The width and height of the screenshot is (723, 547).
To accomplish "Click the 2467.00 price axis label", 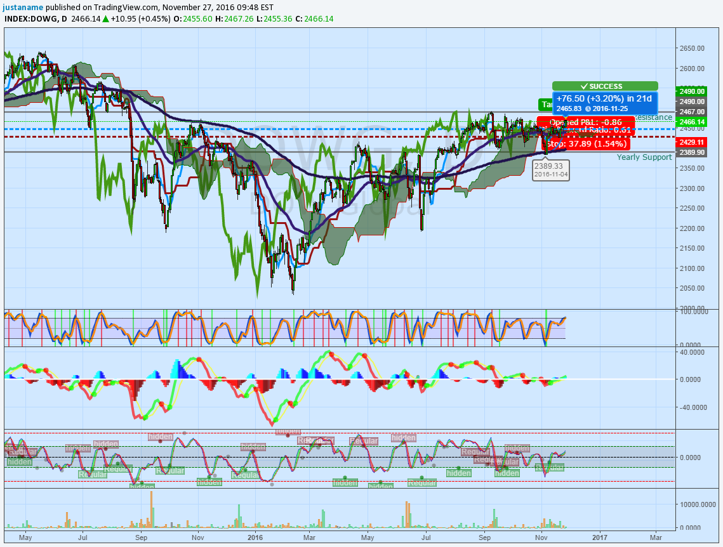I will click(x=691, y=112).
